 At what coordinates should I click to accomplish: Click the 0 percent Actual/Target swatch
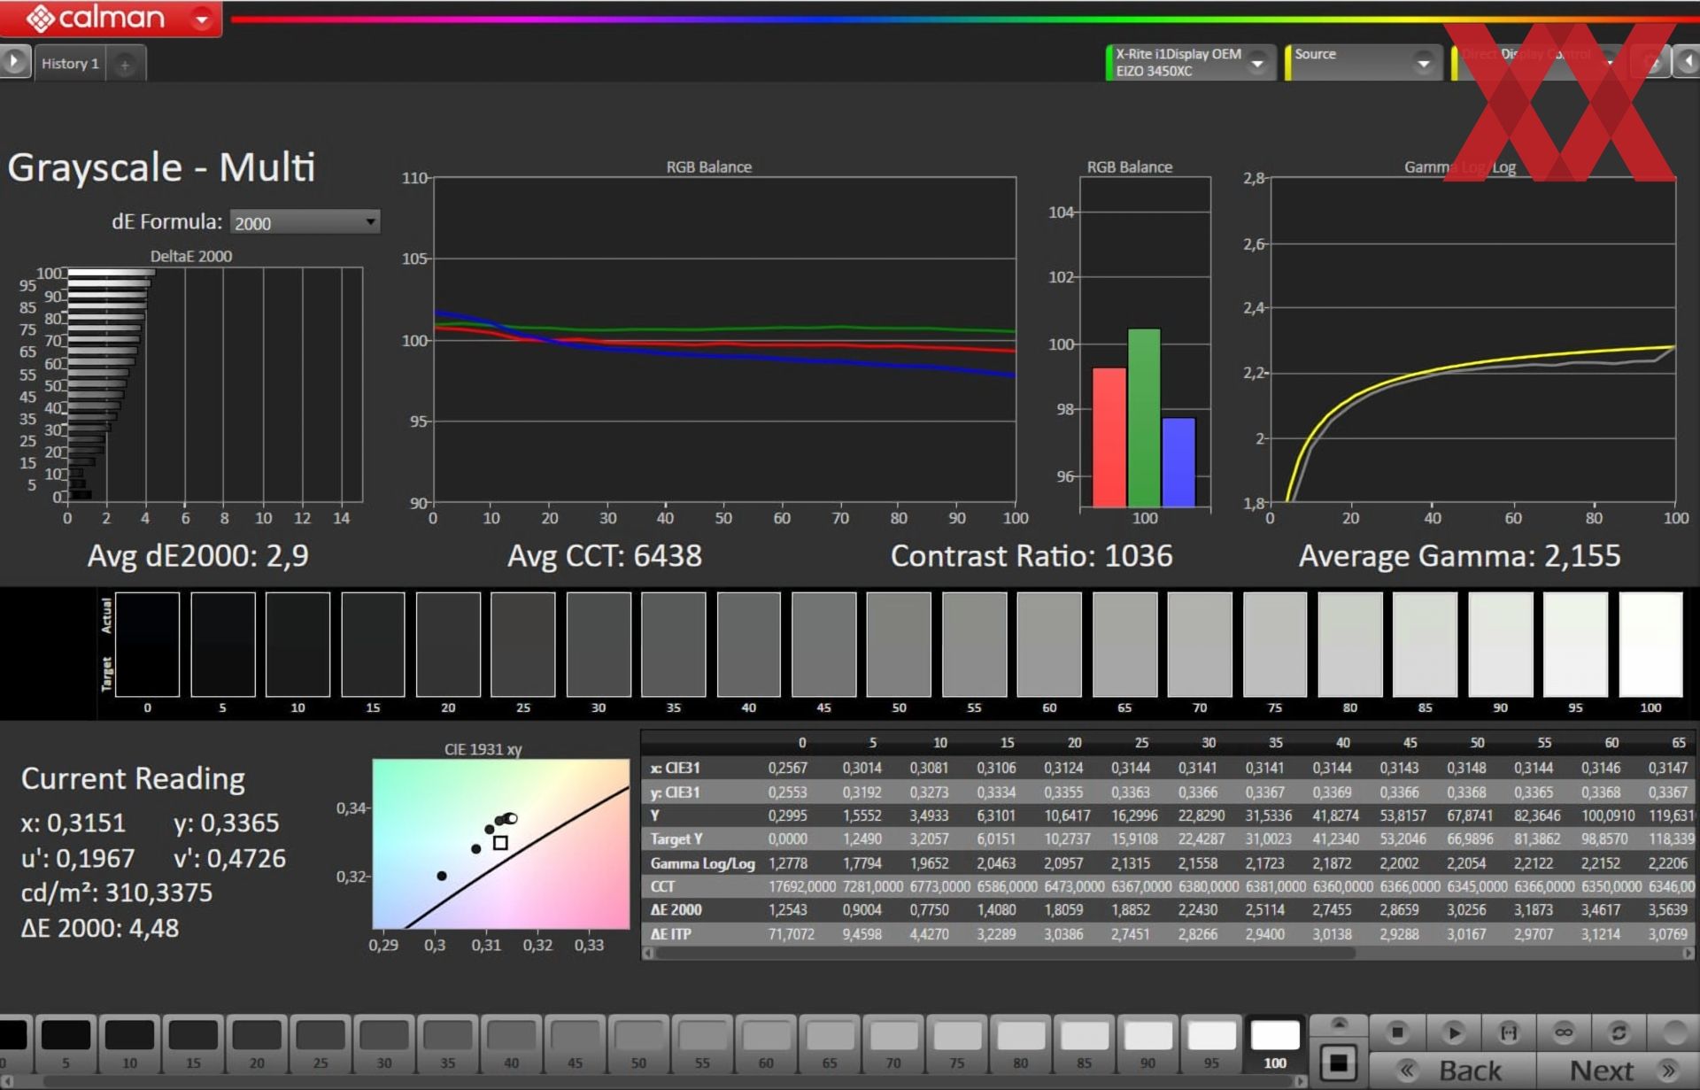coord(147,645)
